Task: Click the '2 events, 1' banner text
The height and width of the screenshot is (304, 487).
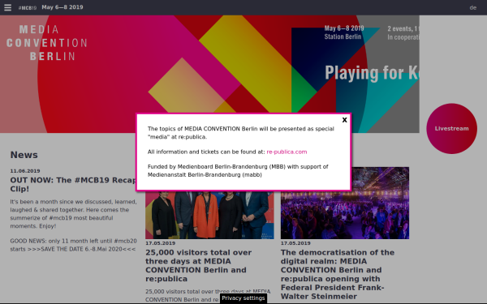Action: (403, 29)
